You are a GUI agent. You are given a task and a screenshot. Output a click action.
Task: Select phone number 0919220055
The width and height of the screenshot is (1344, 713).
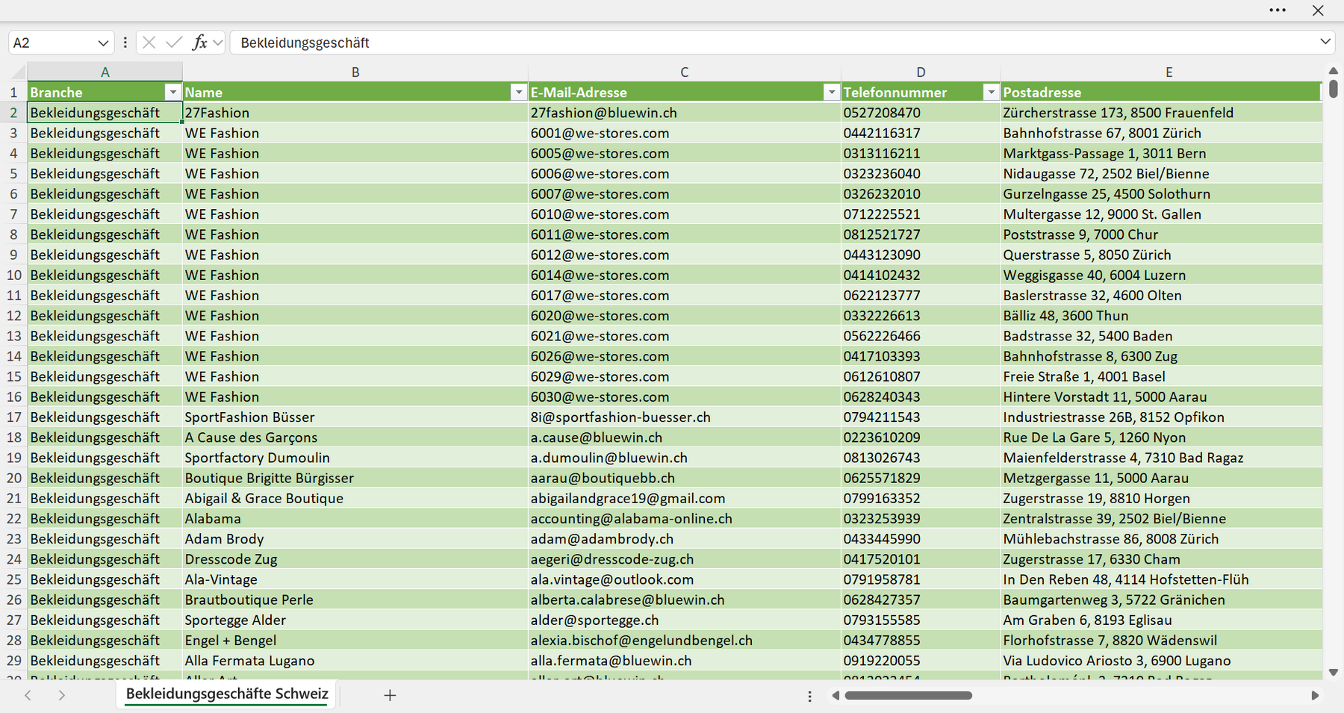921,661
